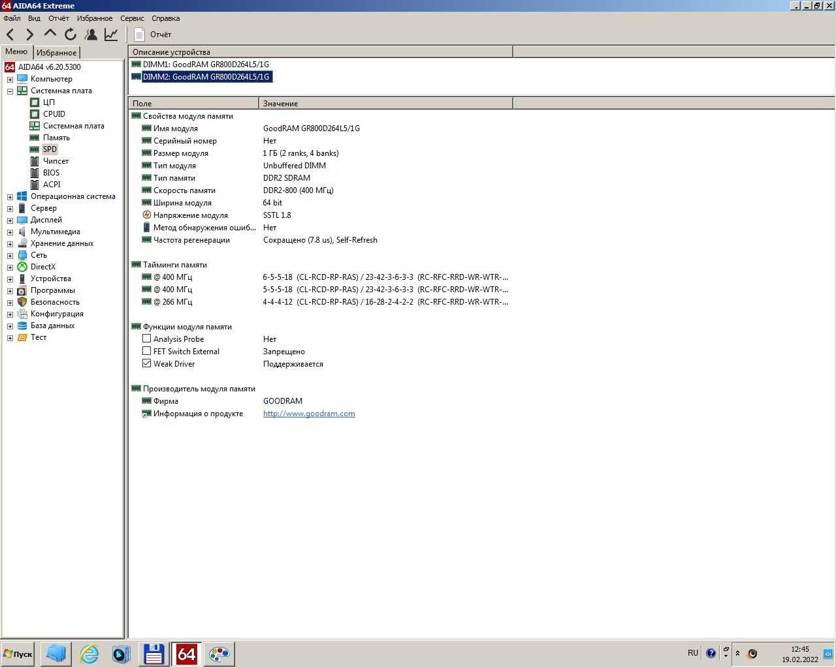
Task: Click the clock showing 12:45
Action: (x=800, y=650)
